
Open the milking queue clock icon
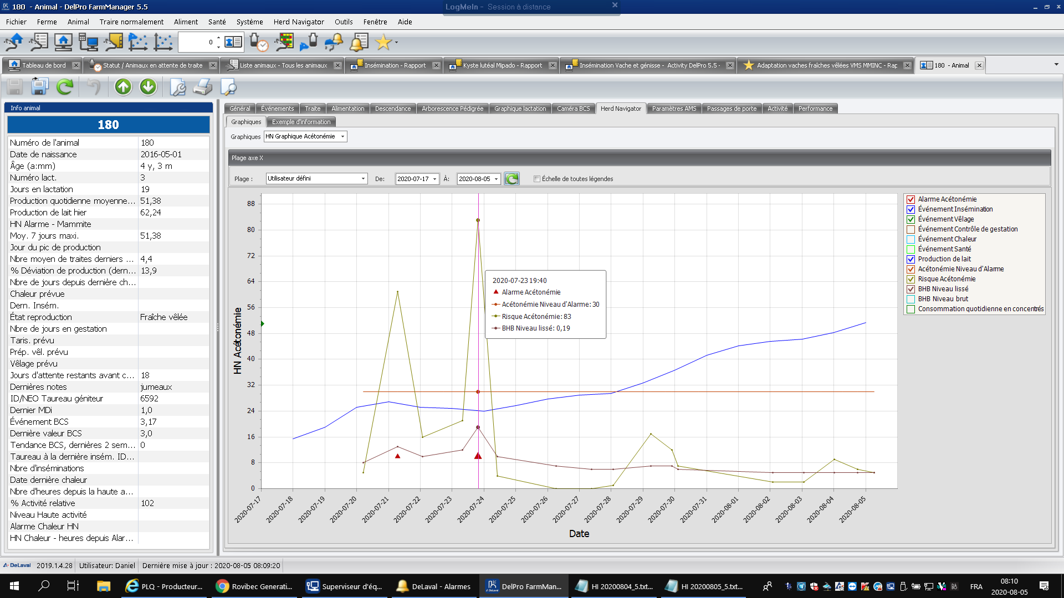point(259,42)
